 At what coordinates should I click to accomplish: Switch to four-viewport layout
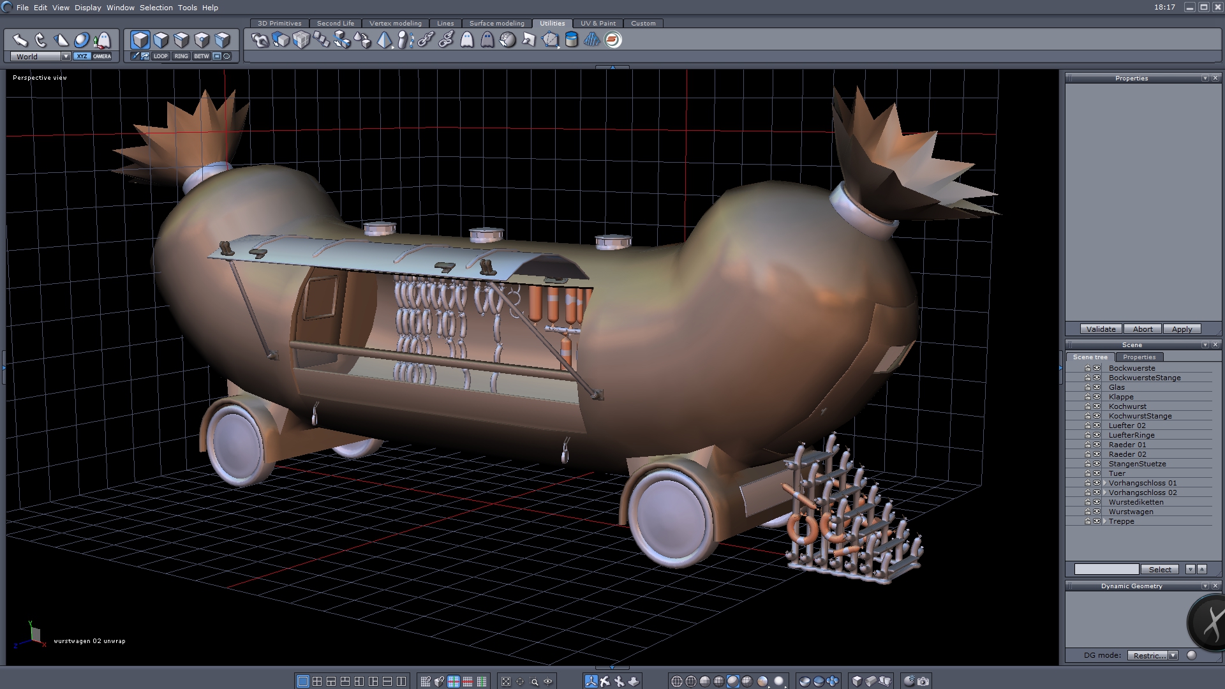point(317,681)
